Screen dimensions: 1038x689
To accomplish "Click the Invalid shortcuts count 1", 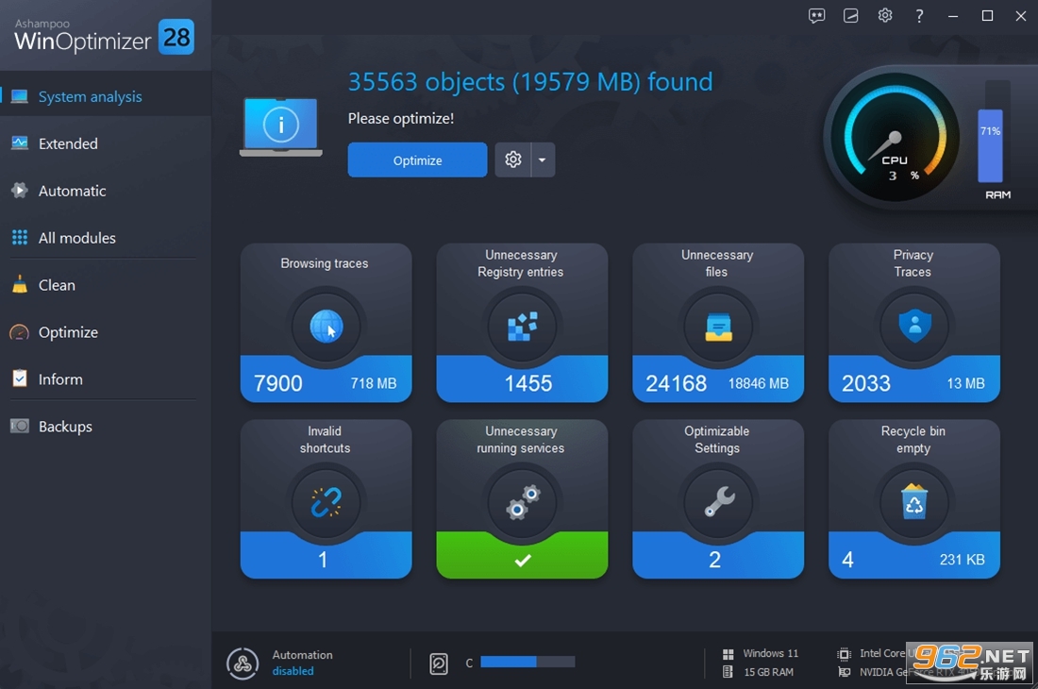I will pyautogui.click(x=323, y=560).
